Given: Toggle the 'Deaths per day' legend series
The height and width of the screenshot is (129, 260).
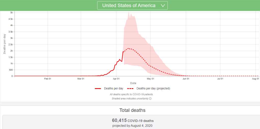Looking at the screenshot, I should (x=114, y=88).
